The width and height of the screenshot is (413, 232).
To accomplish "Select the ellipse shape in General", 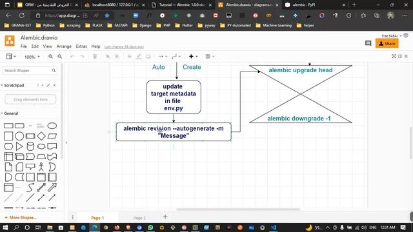I will [x=52, y=126].
